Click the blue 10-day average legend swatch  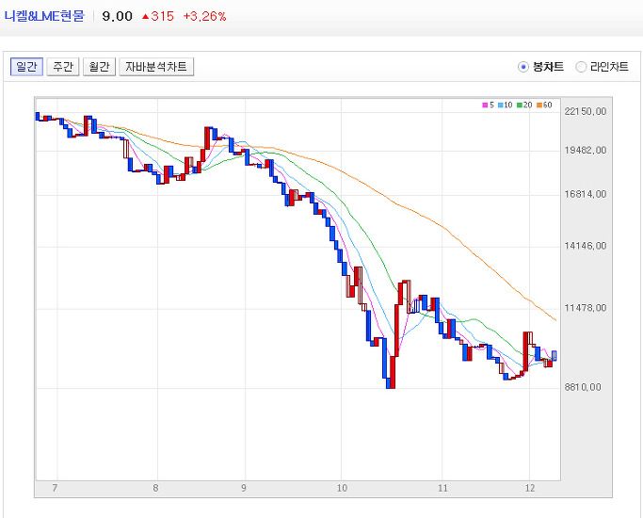click(x=501, y=105)
